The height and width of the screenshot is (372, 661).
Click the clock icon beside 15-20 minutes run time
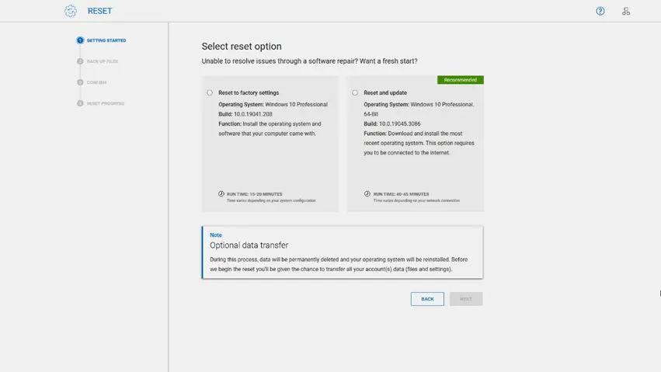click(x=221, y=194)
